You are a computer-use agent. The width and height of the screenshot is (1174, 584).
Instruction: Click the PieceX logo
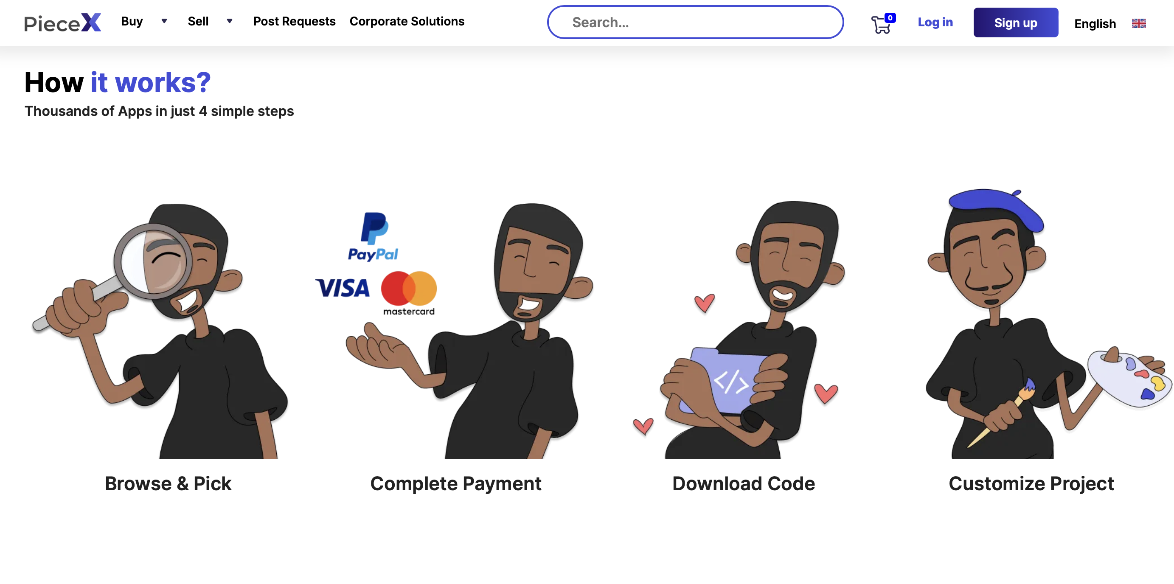[62, 22]
